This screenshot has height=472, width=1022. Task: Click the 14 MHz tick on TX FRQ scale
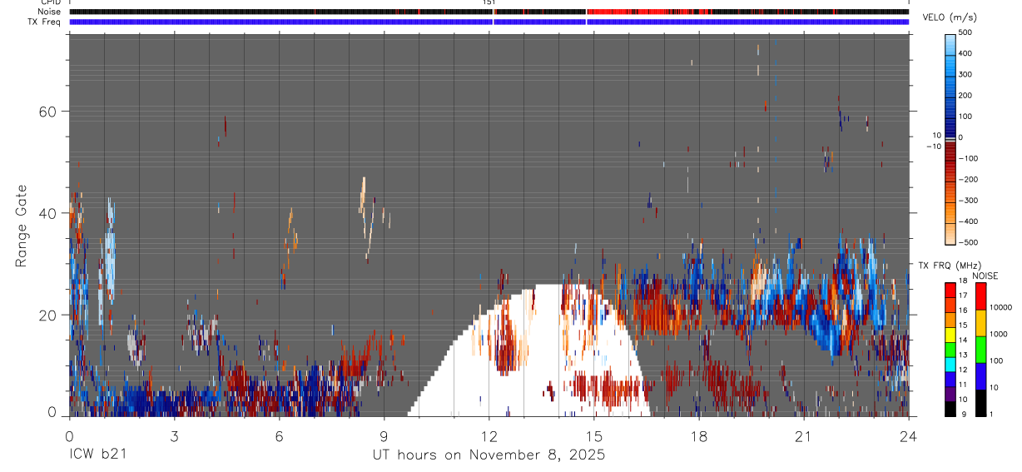coord(962,340)
